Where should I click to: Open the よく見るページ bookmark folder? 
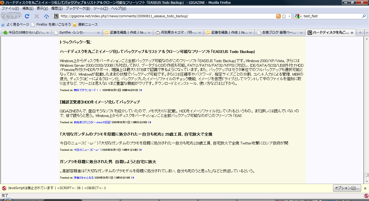click(x=15, y=25)
